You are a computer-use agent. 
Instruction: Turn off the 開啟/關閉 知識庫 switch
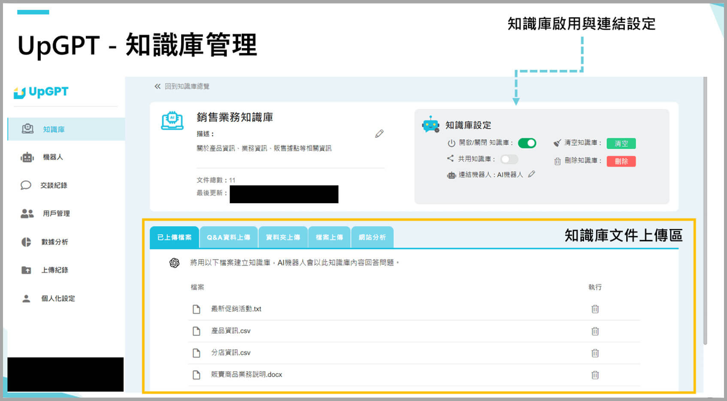pos(527,143)
